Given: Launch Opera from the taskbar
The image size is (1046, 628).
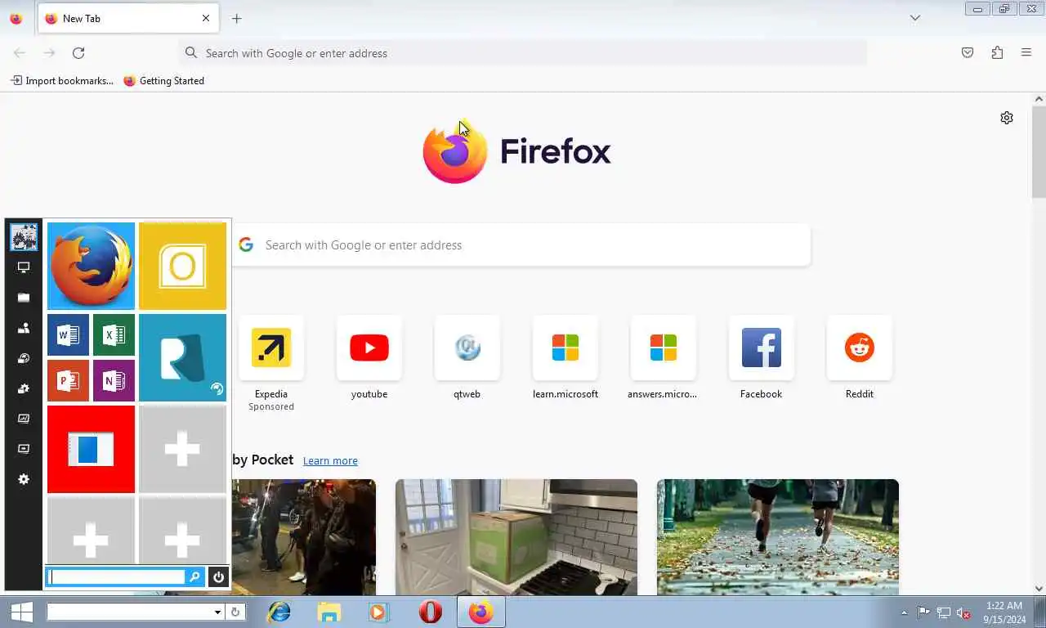Looking at the screenshot, I should 431,612.
